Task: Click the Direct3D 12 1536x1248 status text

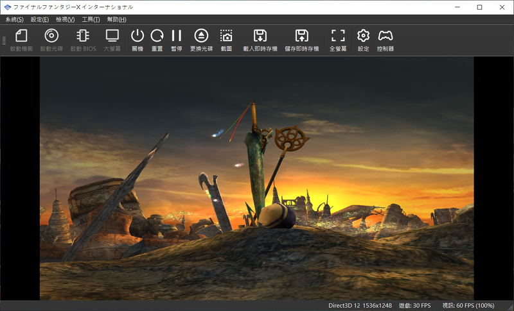Action: [360, 305]
